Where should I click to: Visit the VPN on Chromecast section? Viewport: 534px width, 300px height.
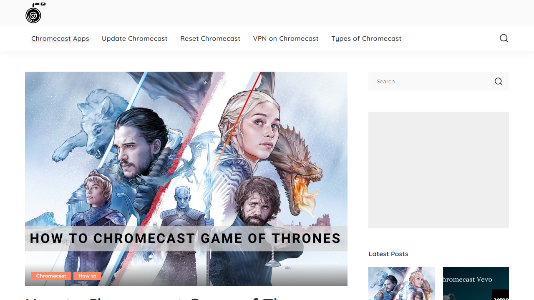pyautogui.click(x=285, y=38)
